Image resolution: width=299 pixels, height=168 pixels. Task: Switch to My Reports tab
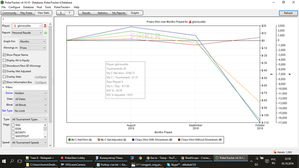pos(119,13)
